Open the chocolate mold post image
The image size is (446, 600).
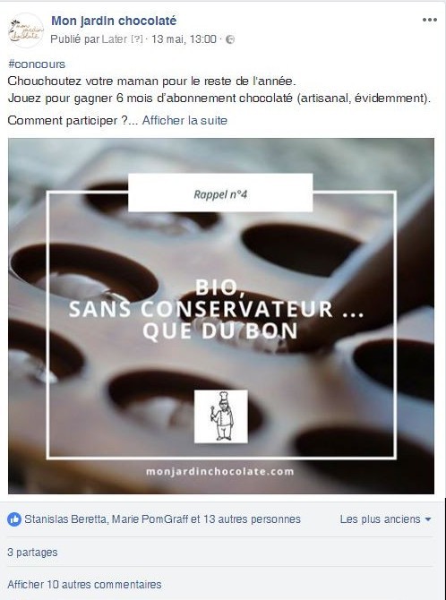(221, 316)
